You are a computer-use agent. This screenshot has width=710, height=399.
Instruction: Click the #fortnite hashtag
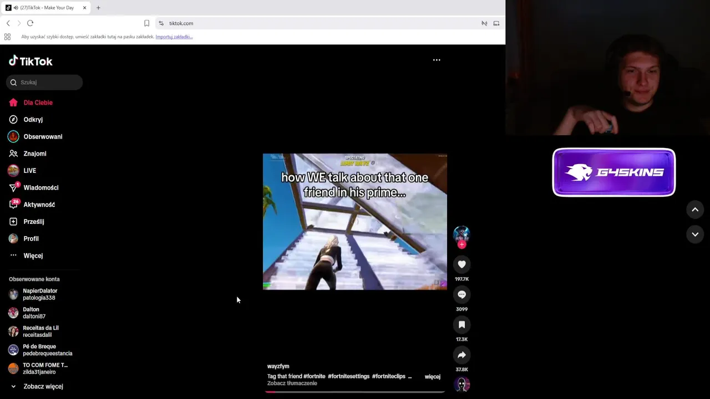click(x=315, y=376)
